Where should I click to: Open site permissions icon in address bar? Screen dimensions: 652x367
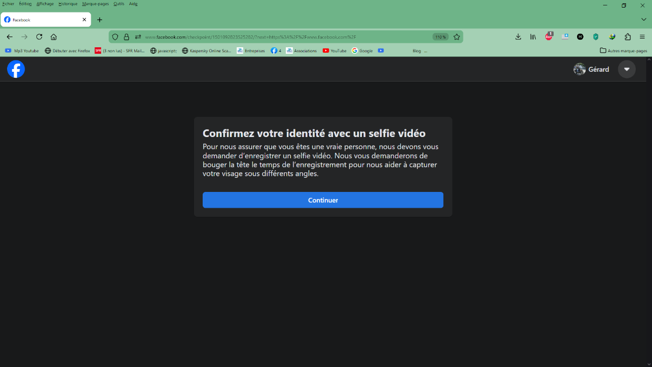(x=138, y=37)
